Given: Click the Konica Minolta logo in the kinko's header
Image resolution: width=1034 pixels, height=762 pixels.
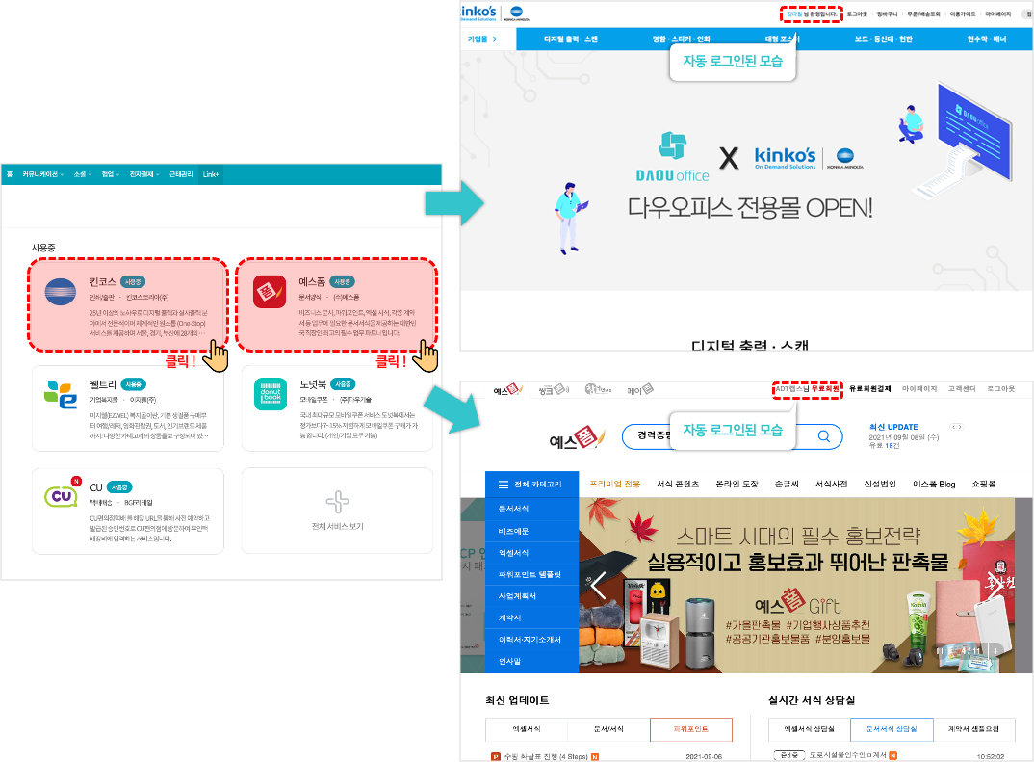Looking at the screenshot, I should coord(516,13).
